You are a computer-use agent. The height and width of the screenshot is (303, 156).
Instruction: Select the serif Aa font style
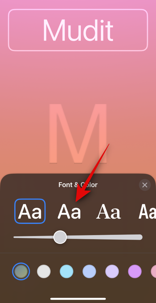[109, 211]
